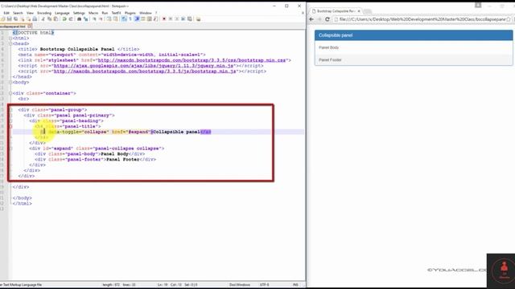
Task: Click the Open file icon in Notepad++ toolbar
Action: [x=3, y=19]
